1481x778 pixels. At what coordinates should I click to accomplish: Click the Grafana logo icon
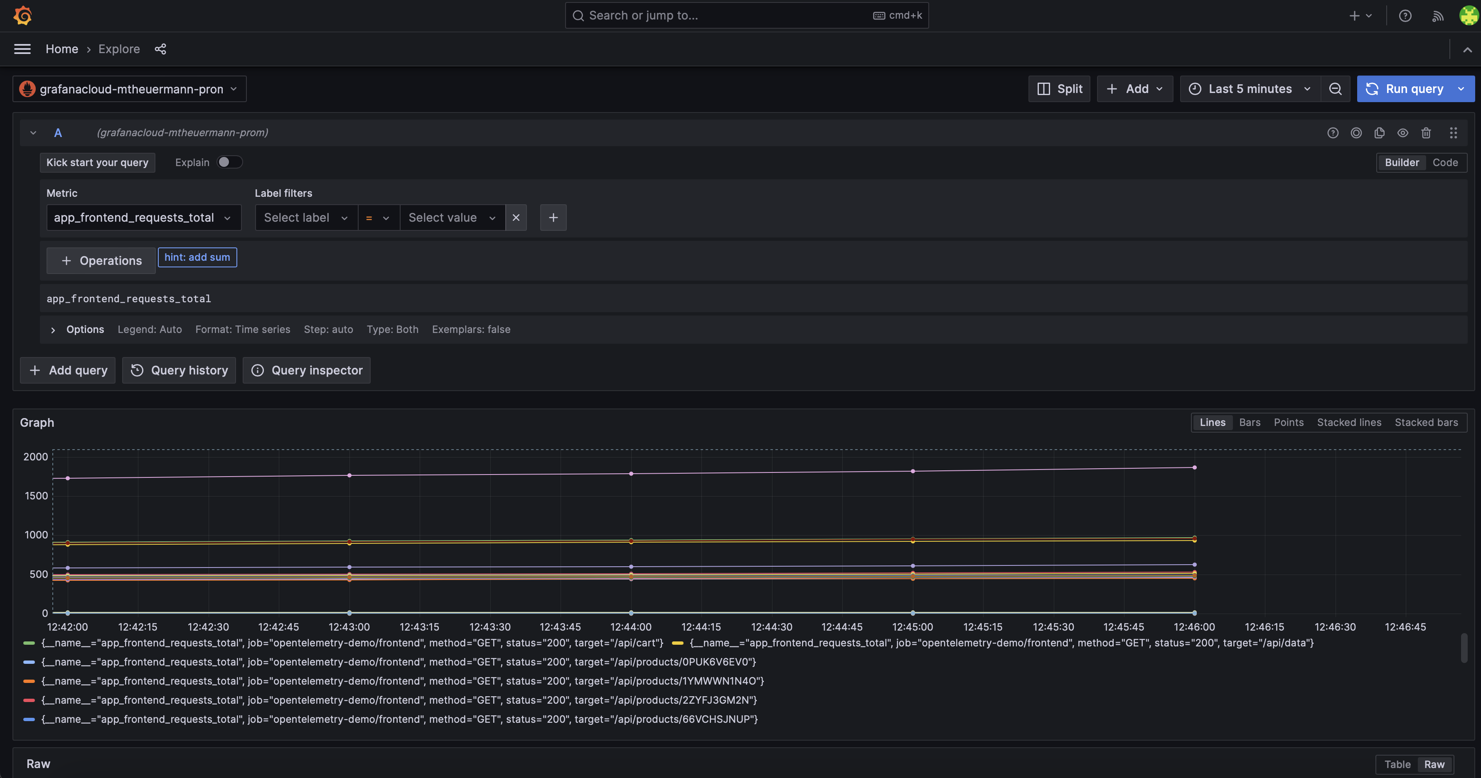click(x=22, y=15)
